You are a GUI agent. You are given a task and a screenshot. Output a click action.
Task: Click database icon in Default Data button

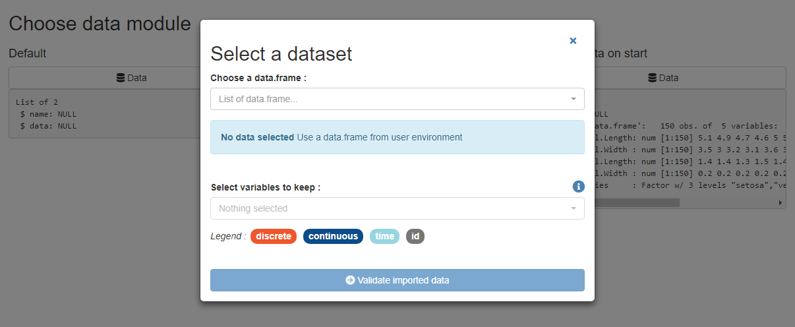click(121, 78)
